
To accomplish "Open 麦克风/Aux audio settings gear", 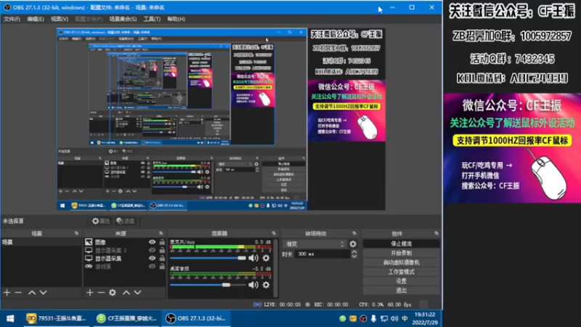I will point(266,258).
